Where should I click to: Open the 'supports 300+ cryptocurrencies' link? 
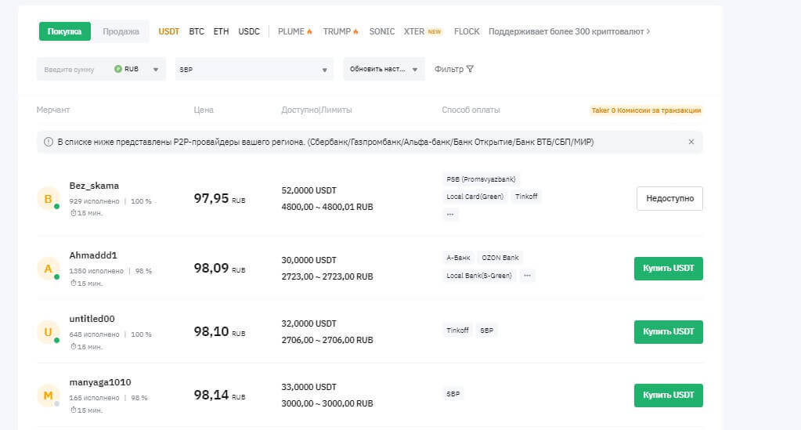point(569,31)
